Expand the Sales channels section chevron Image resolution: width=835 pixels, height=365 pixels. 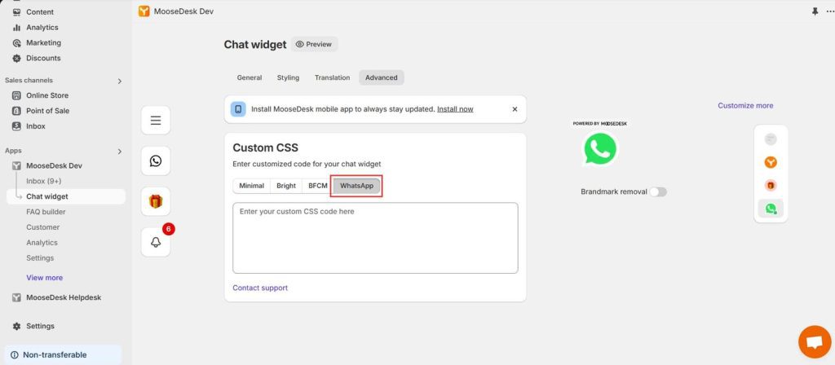pyautogui.click(x=119, y=81)
